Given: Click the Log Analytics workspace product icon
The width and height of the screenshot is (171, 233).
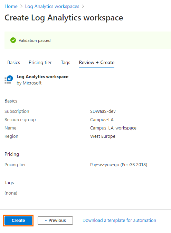Looking at the screenshot, I should pos(9,80).
